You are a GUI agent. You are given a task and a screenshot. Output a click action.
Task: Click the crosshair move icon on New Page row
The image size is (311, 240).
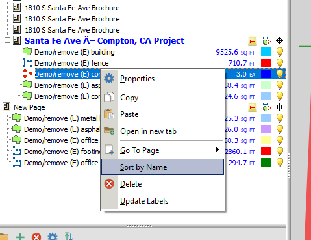click(279, 107)
